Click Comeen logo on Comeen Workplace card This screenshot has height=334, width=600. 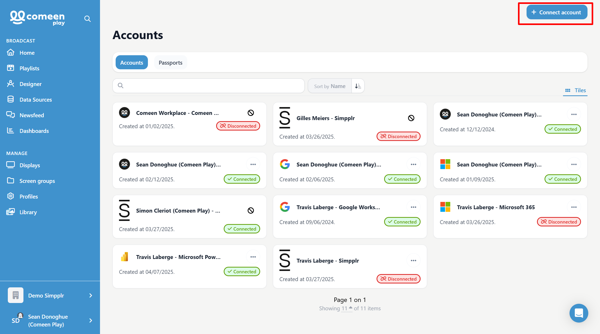124,113
